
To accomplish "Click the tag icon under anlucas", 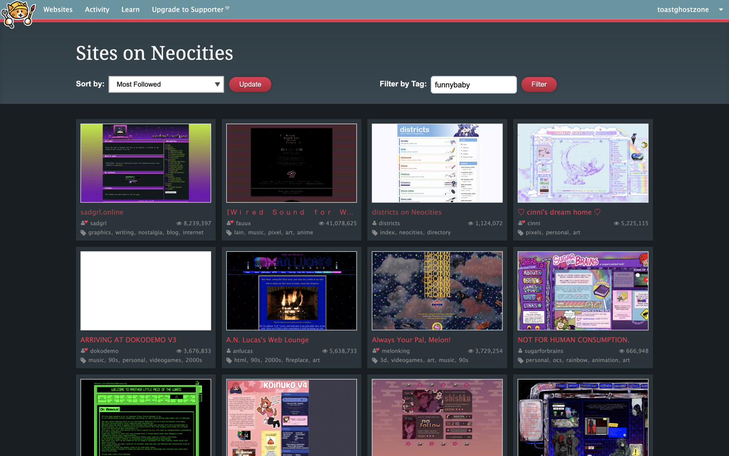I will 229,360.
